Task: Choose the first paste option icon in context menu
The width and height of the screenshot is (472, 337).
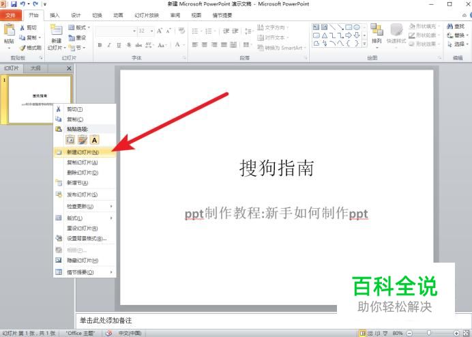Action: pyautogui.click(x=70, y=140)
